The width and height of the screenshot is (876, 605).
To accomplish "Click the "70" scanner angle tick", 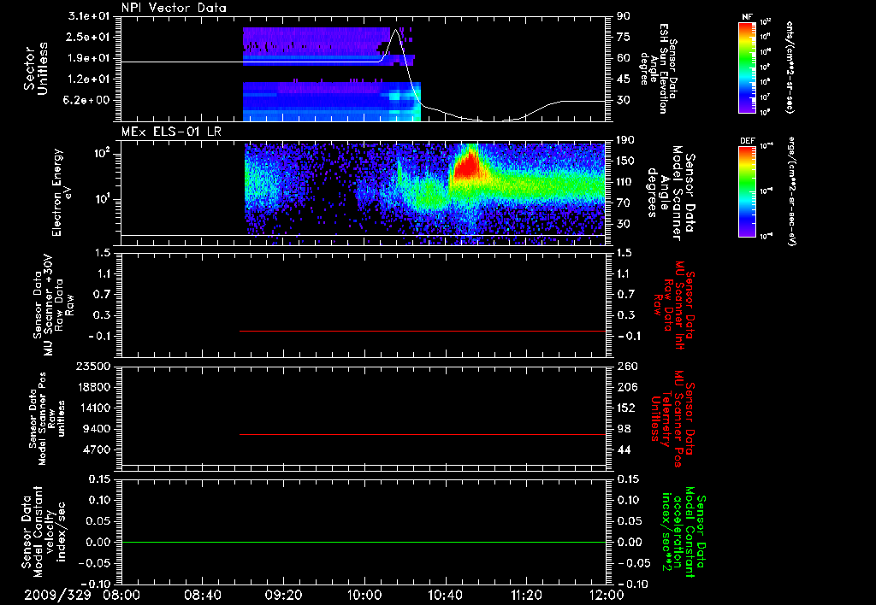I will (624, 203).
